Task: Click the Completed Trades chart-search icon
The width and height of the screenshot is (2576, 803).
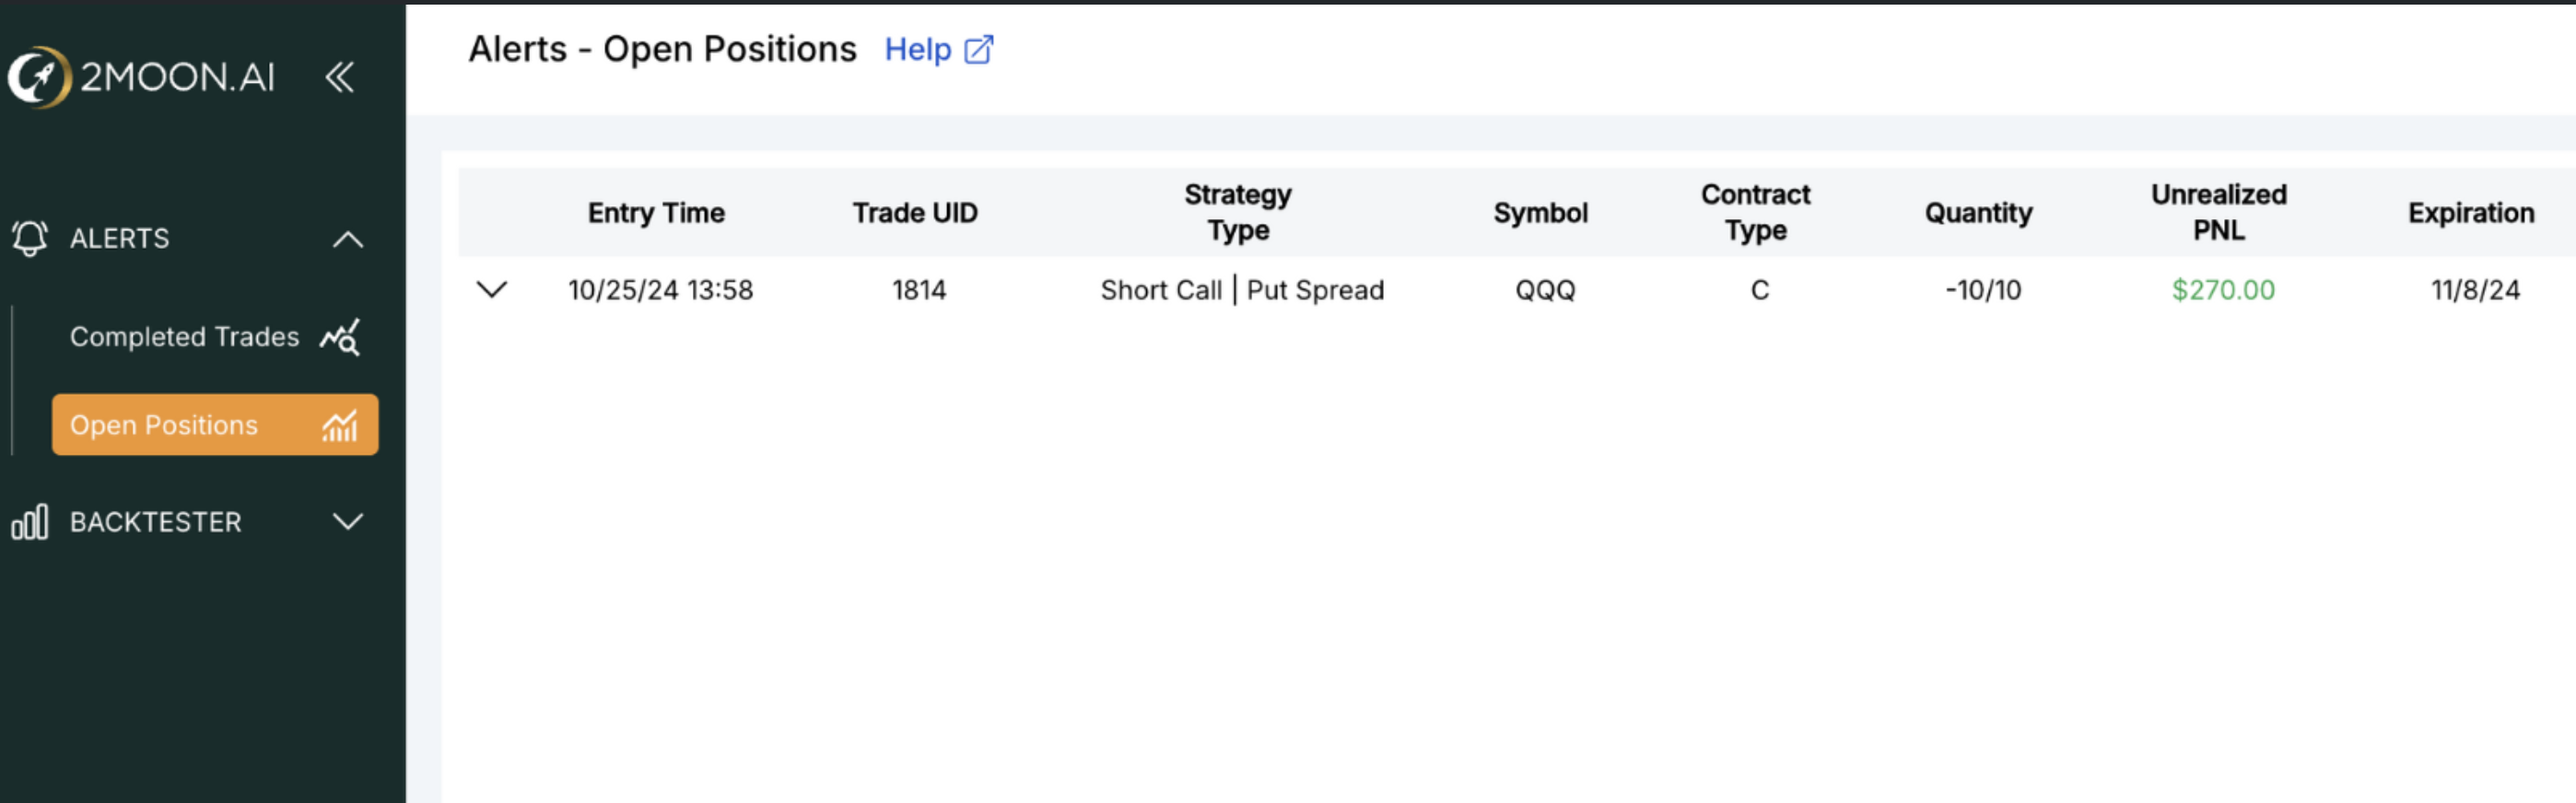Action: (340, 337)
